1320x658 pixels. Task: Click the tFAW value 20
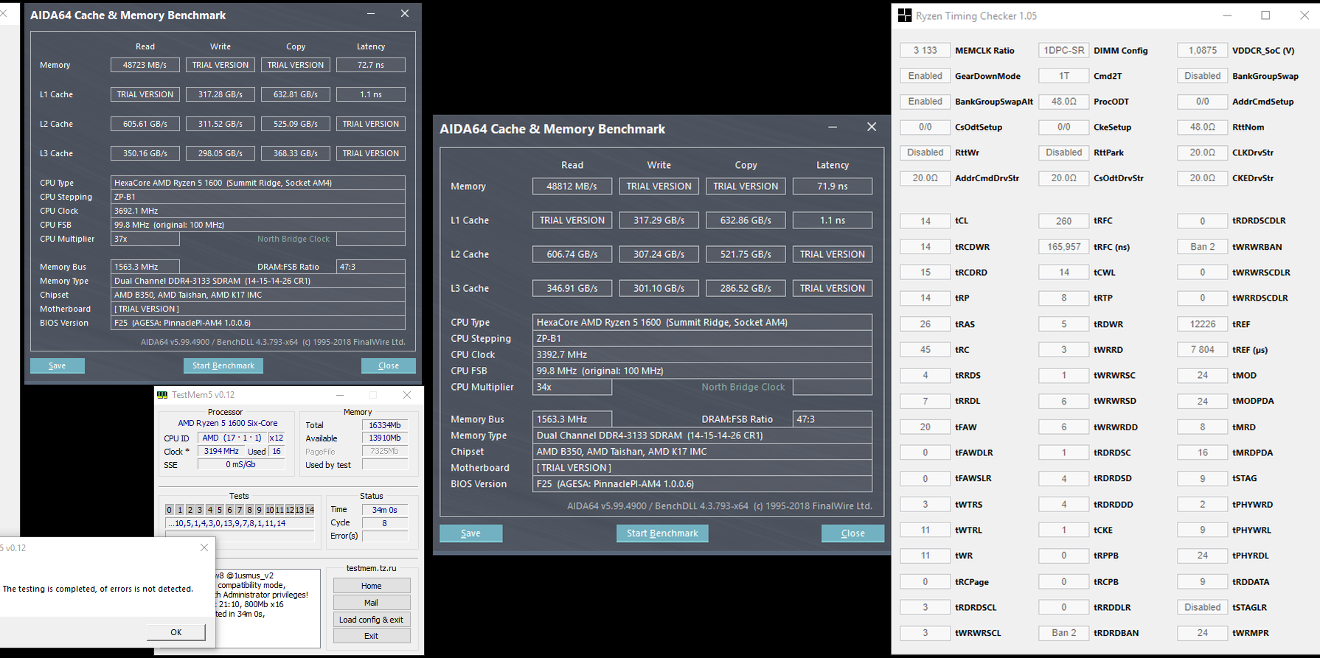[925, 427]
